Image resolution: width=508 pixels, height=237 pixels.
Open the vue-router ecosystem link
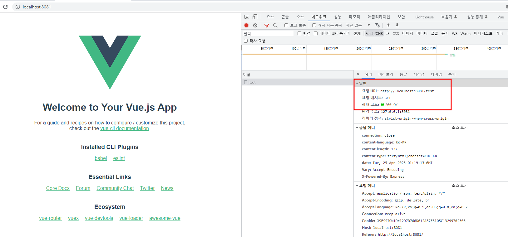51,218
